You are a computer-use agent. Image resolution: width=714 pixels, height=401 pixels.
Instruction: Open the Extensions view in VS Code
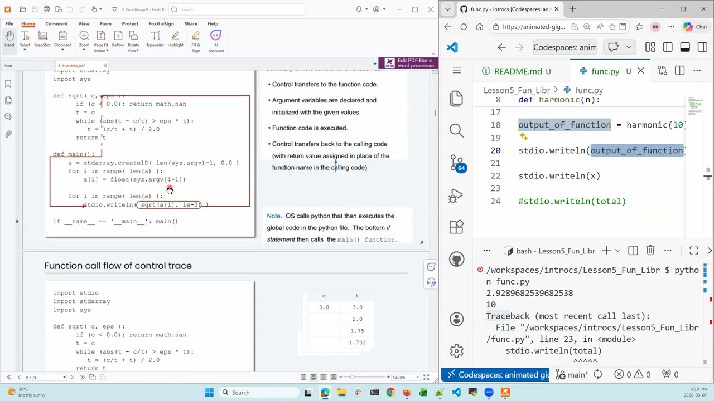tap(456, 227)
